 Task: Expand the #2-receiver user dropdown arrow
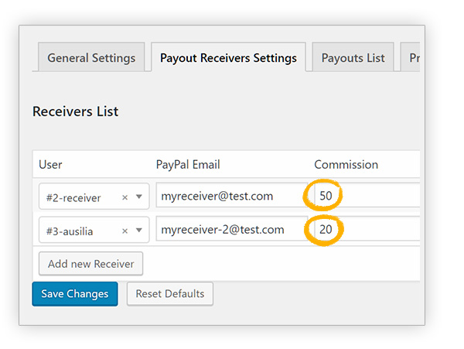tap(138, 197)
